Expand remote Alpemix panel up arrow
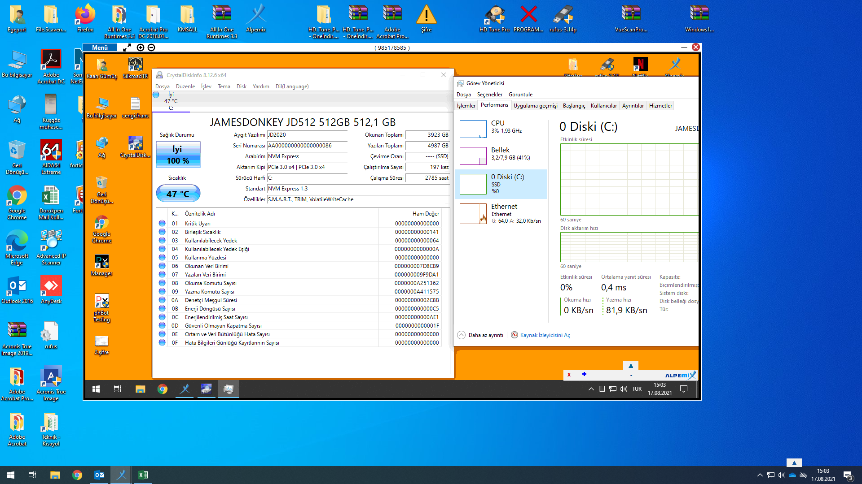 pos(630,366)
